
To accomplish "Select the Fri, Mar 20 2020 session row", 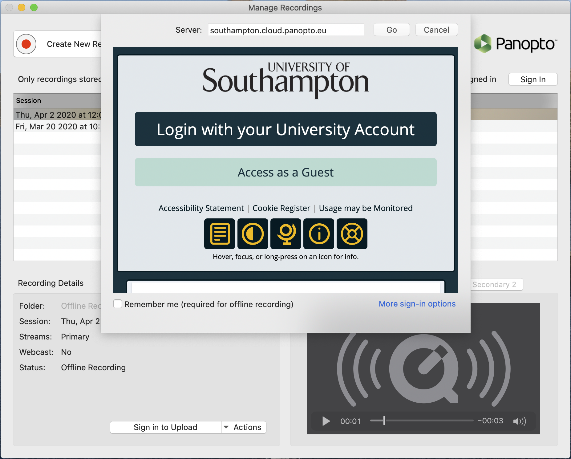I will [57, 126].
